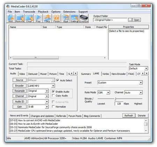Open the Resample dropdown
Image resolution: width=157 pixels, height=147 pixels.
tap(47, 91)
